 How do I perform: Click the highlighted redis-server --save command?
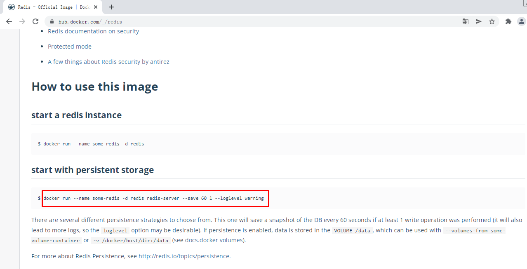point(155,198)
